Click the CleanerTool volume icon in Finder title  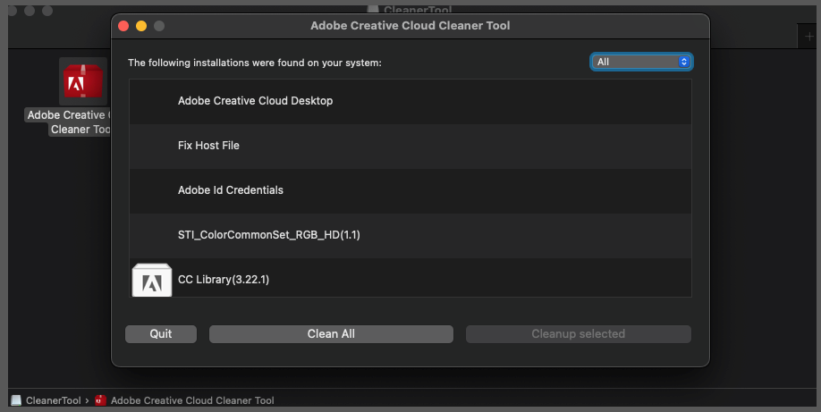tap(373, 10)
